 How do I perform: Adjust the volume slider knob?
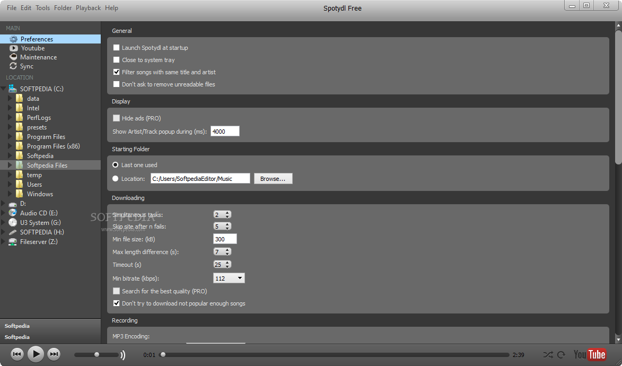click(x=97, y=354)
